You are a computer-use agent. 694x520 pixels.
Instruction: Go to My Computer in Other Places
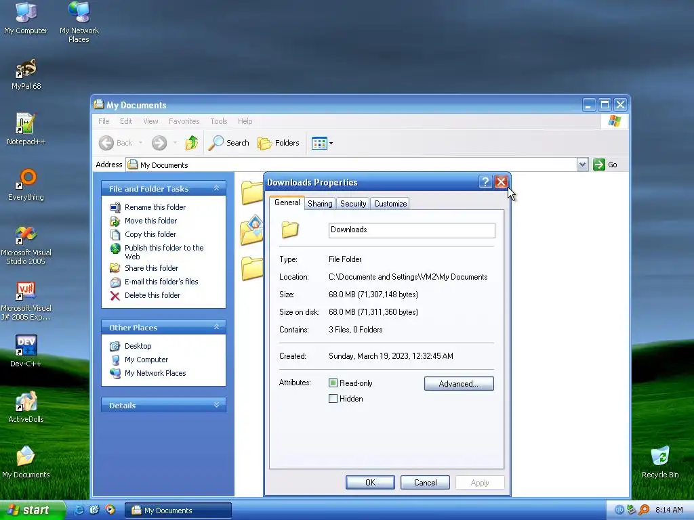pos(146,360)
